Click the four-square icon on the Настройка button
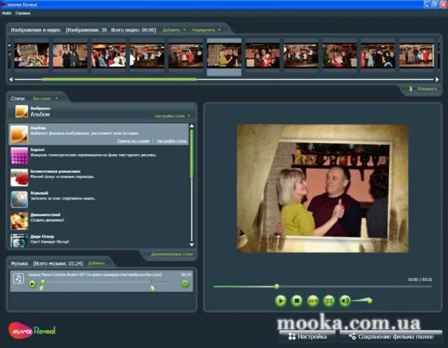This screenshot has width=448, height=348. pos(292,336)
